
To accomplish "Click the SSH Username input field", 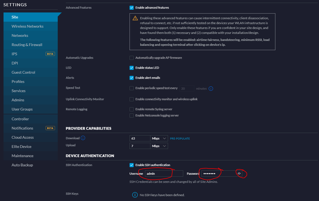I will click(x=164, y=174).
